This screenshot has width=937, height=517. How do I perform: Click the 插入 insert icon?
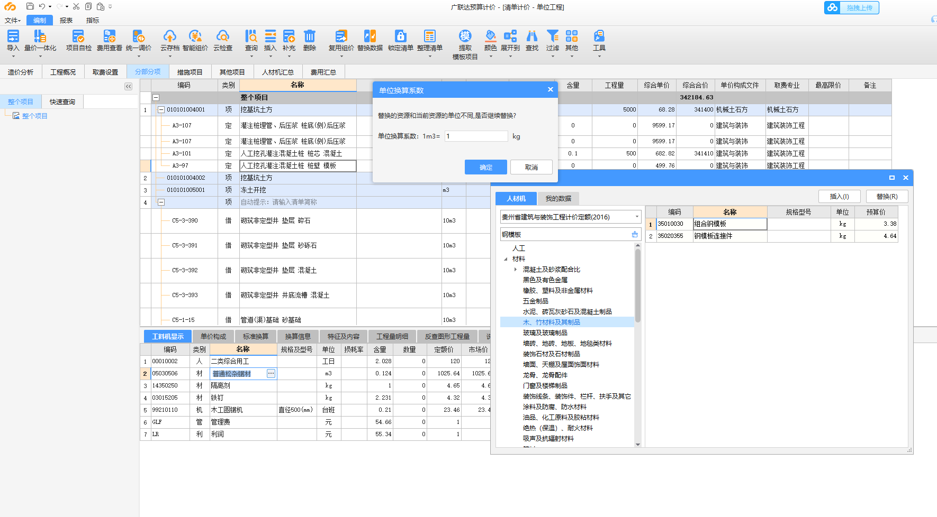click(x=270, y=36)
